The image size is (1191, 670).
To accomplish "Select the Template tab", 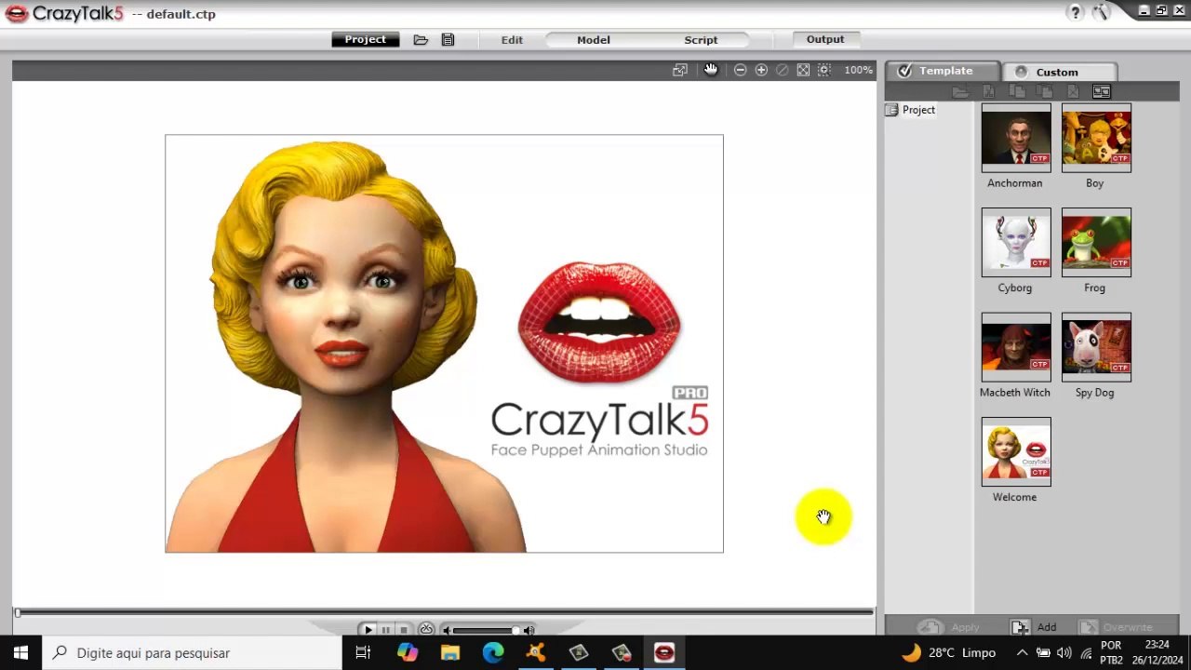I will click(x=943, y=71).
